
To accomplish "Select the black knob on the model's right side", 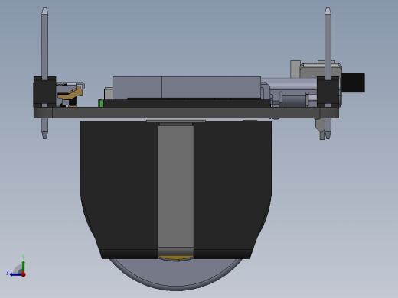I will 354,83.
